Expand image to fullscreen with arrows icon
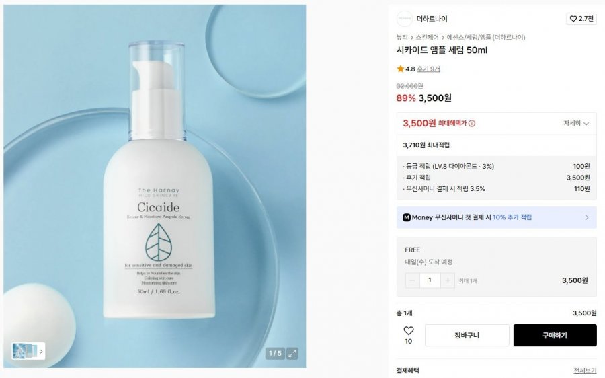 pyautogui.click(x=292, y=353)
